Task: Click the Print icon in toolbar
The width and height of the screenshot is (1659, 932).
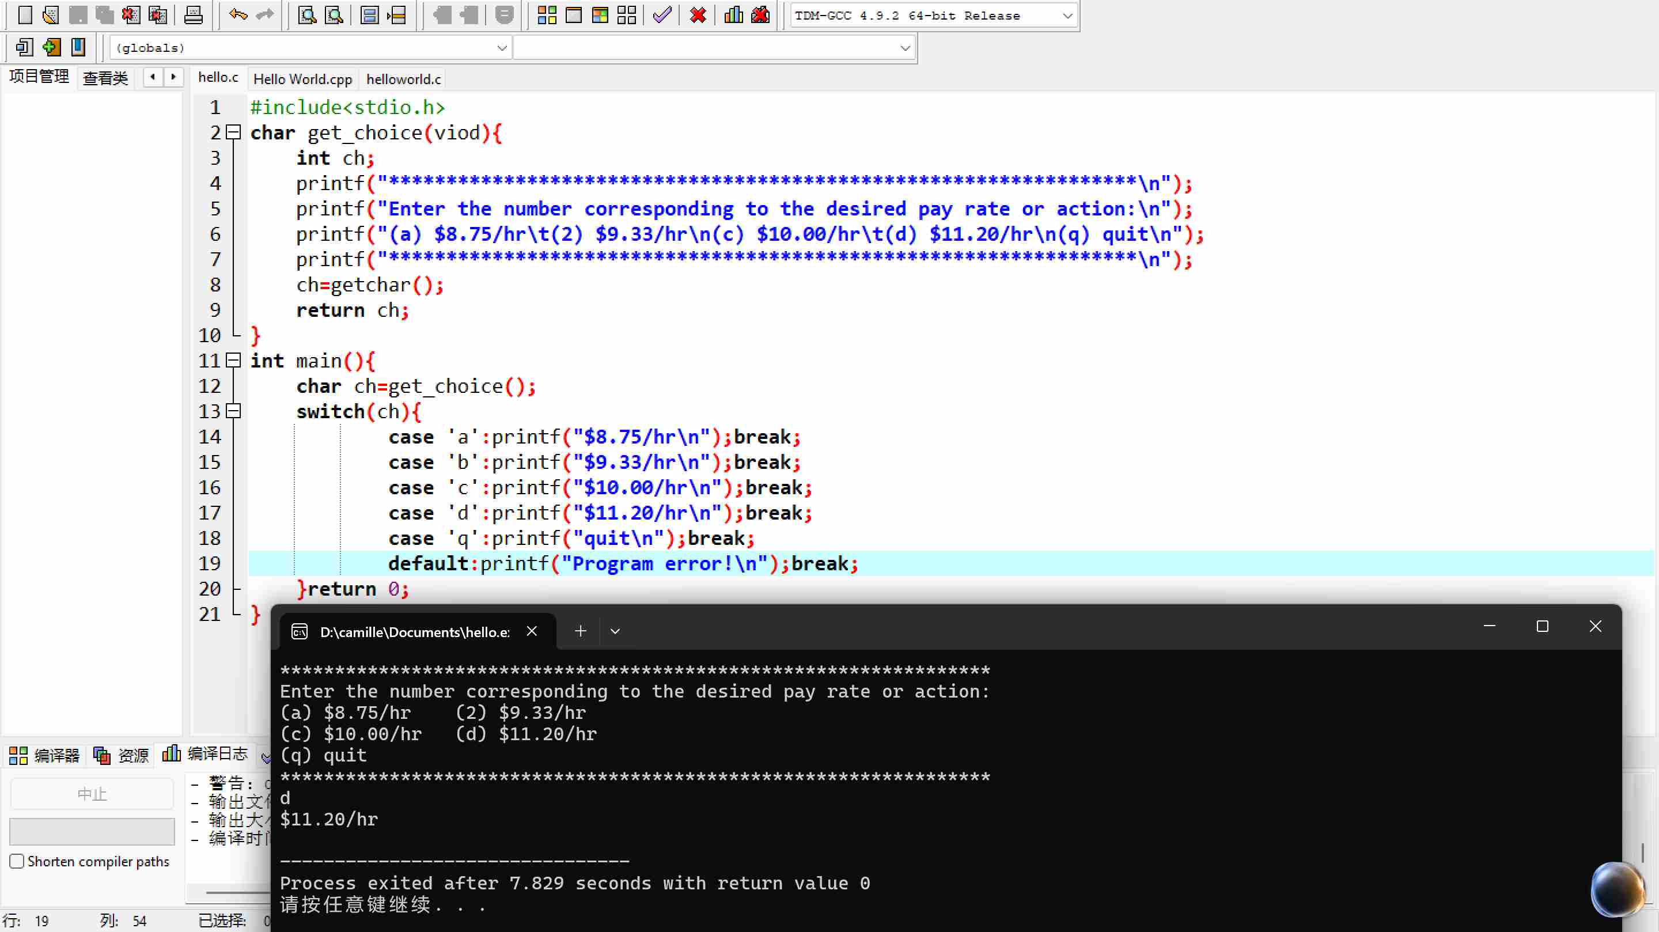Action: pyautogui.click(x=193, y=14)
